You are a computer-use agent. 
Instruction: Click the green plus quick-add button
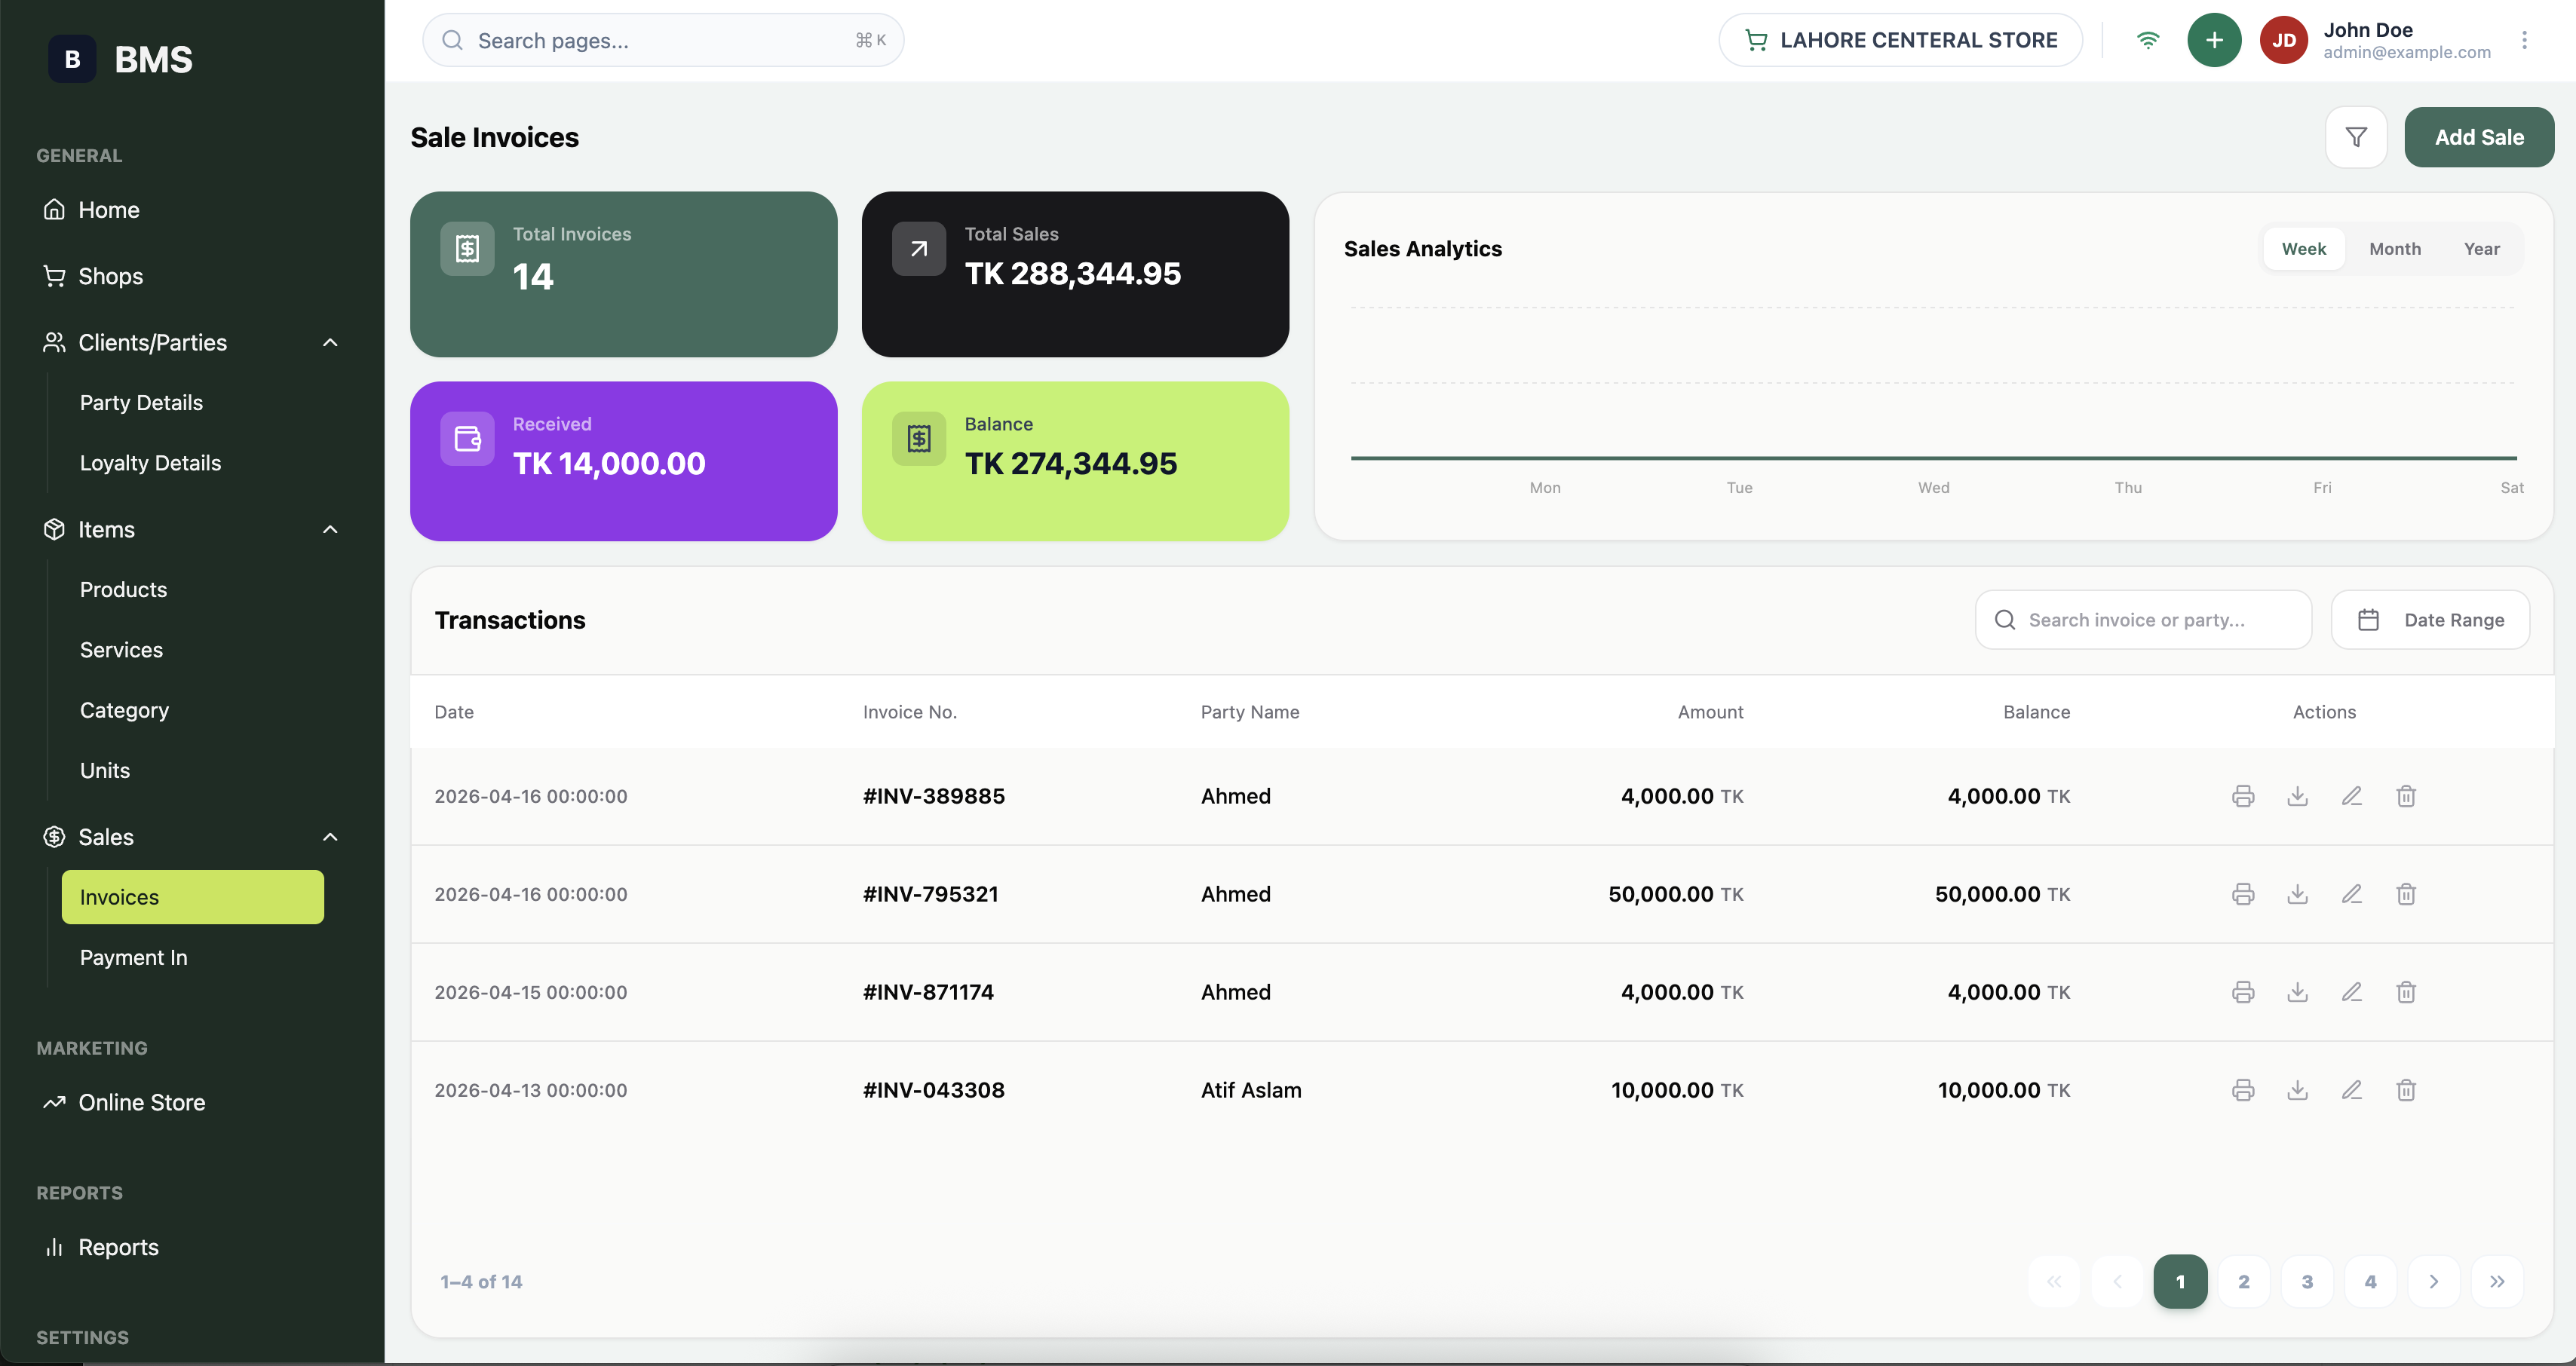(2214, 40)
